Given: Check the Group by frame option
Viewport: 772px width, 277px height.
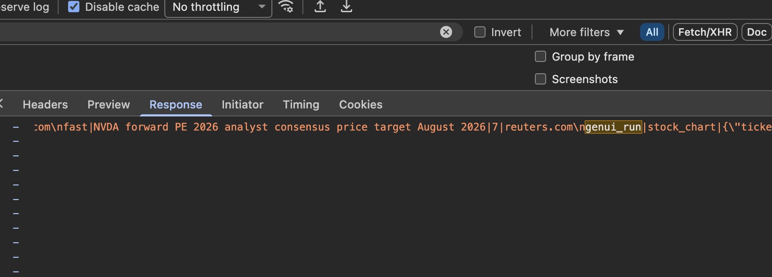Looking at the screenshot, I should 540,56.
